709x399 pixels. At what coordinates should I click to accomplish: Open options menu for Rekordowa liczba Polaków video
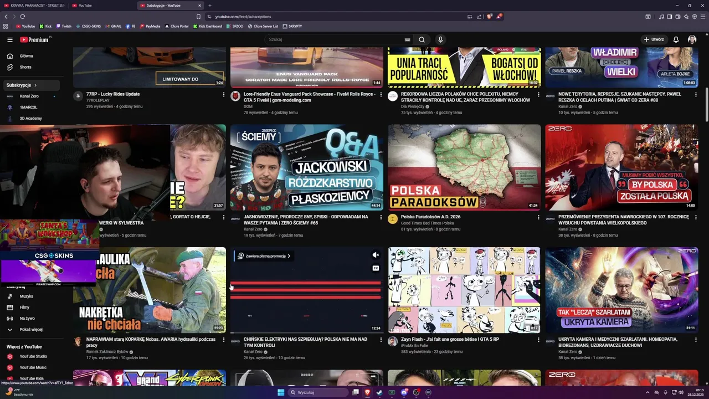(538, 95)
